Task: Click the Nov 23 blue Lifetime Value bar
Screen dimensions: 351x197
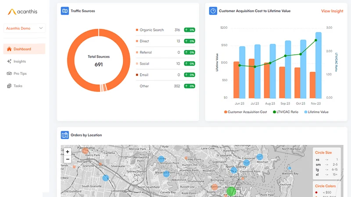Action: 319,65
